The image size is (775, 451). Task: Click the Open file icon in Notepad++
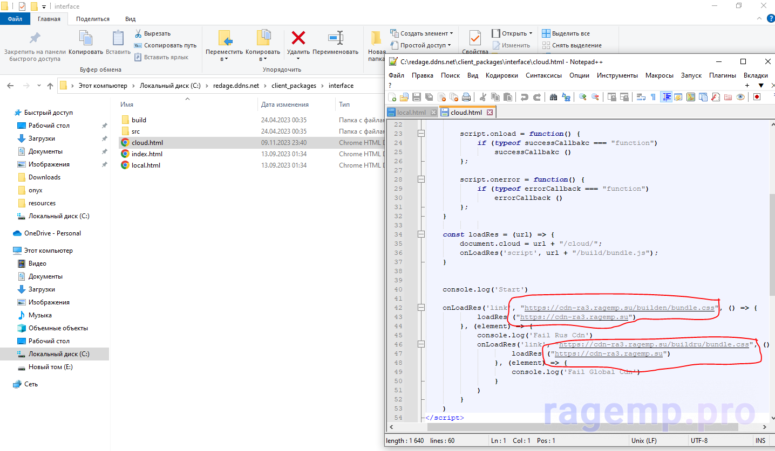[404, 97]
